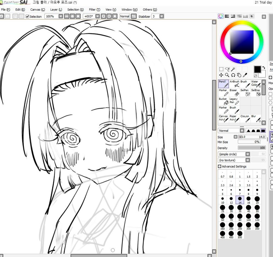
Task: Rotate the canvas view counterclockwise
Action: point(103,16)
